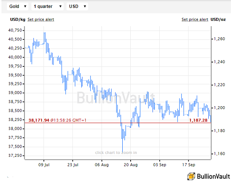231x183 pixels.
Task: Click the 40,750 USD/kg axis value
Action: coord(15,30)
